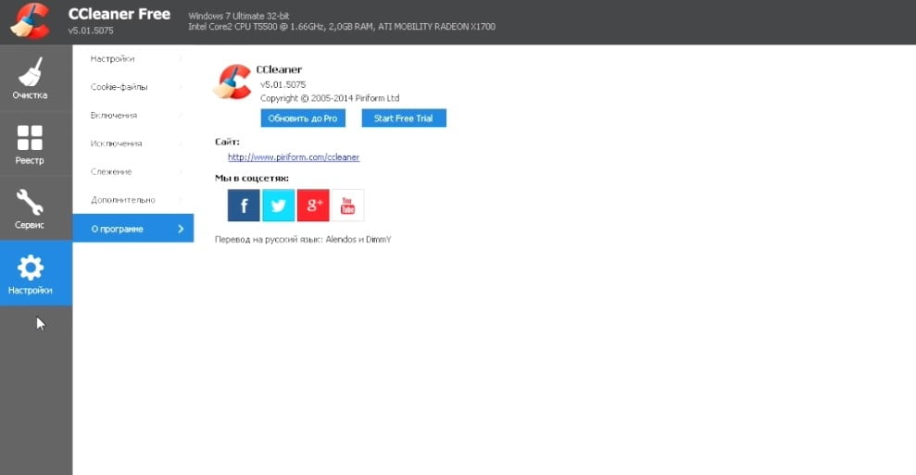916x475 pixels.
Task: Select the О программе submenu item
Action: point(133,229)
